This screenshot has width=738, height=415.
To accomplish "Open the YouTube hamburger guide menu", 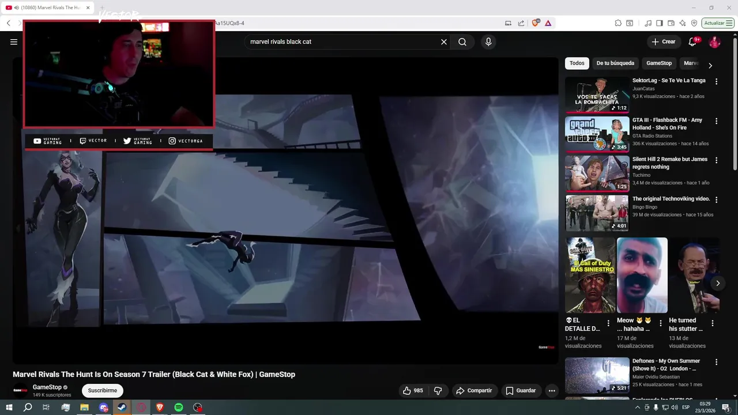I will click(14, 41).
